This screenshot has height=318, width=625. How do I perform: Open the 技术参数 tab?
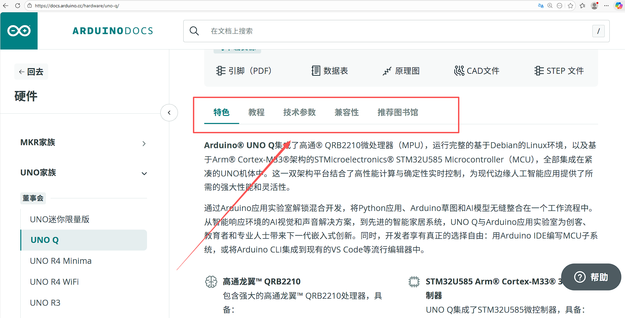pos(299,113)
